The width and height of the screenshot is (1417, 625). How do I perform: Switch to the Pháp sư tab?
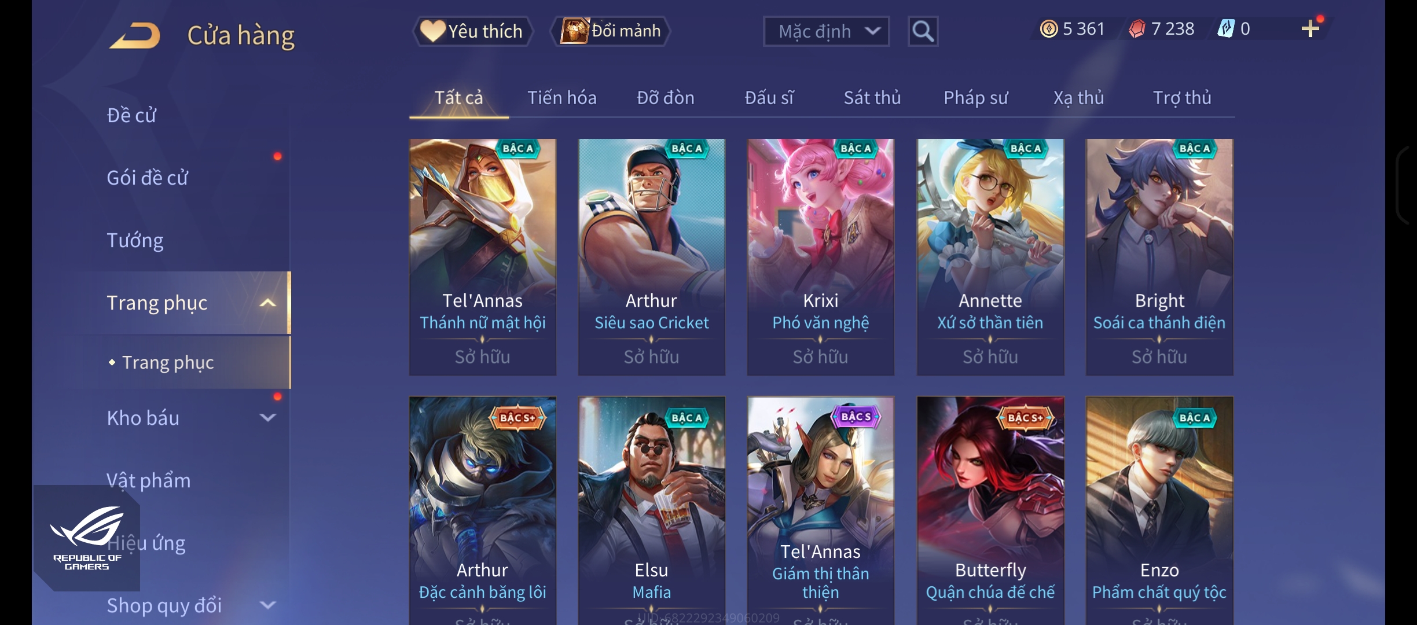(x=975, y=97)
